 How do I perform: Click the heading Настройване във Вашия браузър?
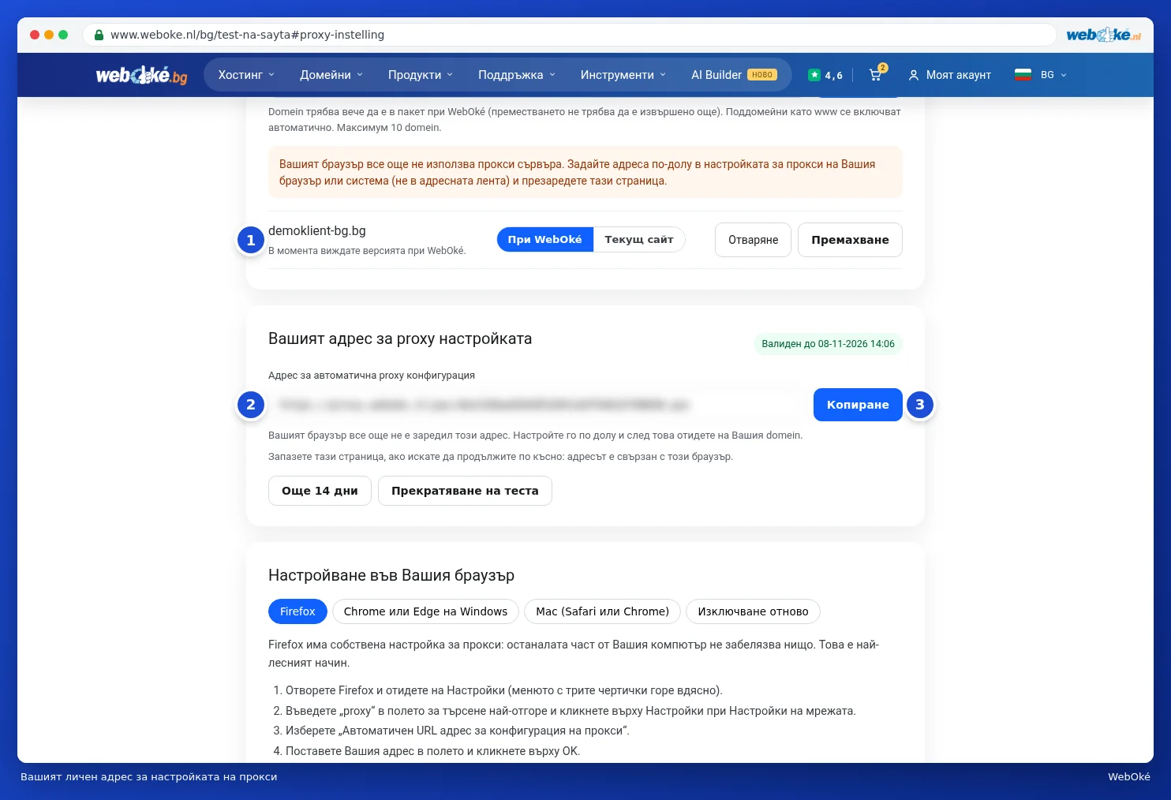click(391, 575)
